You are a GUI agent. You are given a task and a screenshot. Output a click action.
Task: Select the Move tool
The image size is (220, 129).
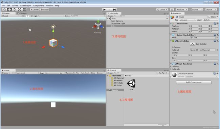coord(9,9)
